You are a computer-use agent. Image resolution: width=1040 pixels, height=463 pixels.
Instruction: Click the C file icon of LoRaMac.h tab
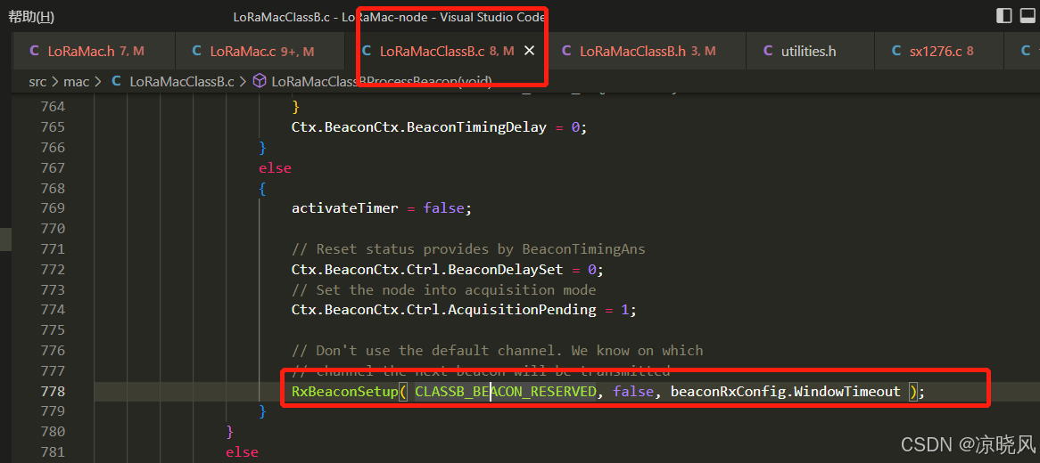tap(35, 51)
